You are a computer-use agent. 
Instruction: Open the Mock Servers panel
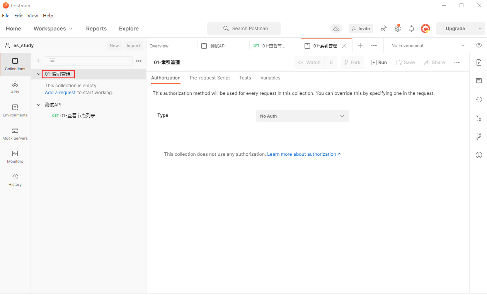click(15, 134)
